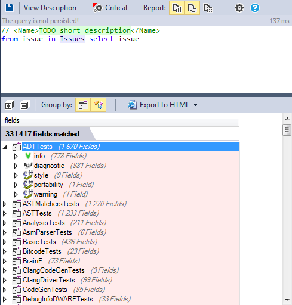Toggle the second Report button
This screenshot has height=305, width=292.
192,8
